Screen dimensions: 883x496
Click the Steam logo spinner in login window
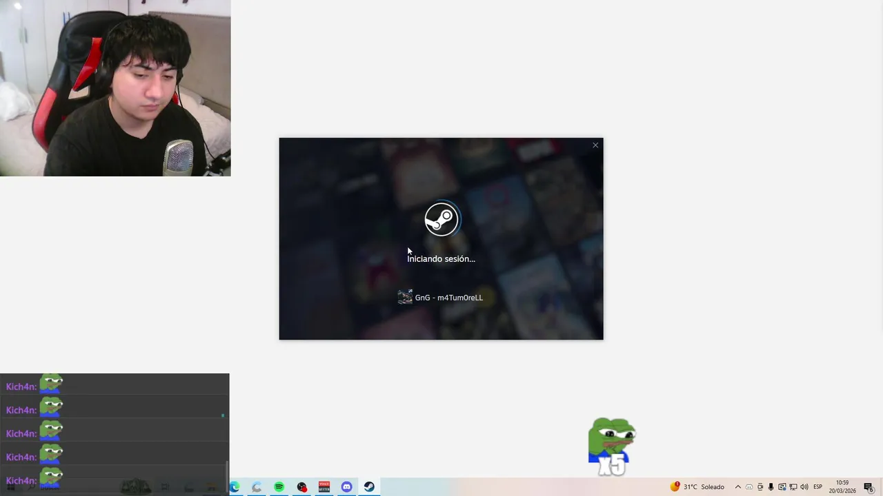441,220
